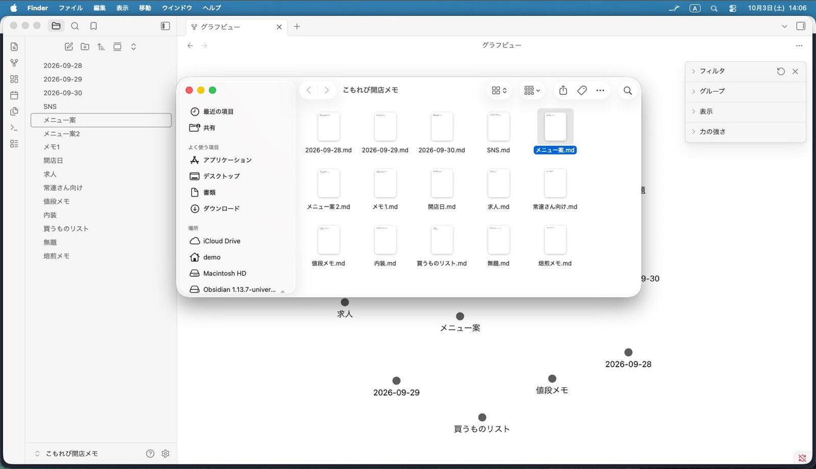Open graph view from ribbon
Image resolution: width=816 pixels, height=469 pixels.
pos(14,63)
